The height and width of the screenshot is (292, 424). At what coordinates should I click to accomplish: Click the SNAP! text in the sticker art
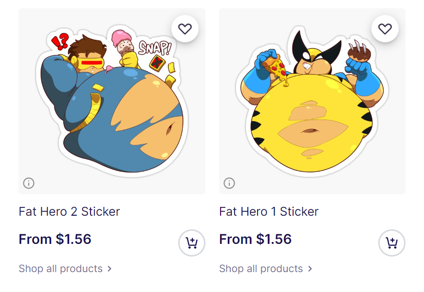(x=155, y=47)
